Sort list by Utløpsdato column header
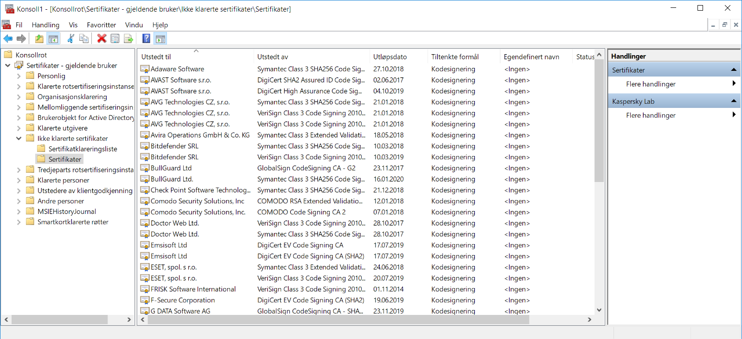The height and width of the screenshot is (339, 742). (390, 57)
